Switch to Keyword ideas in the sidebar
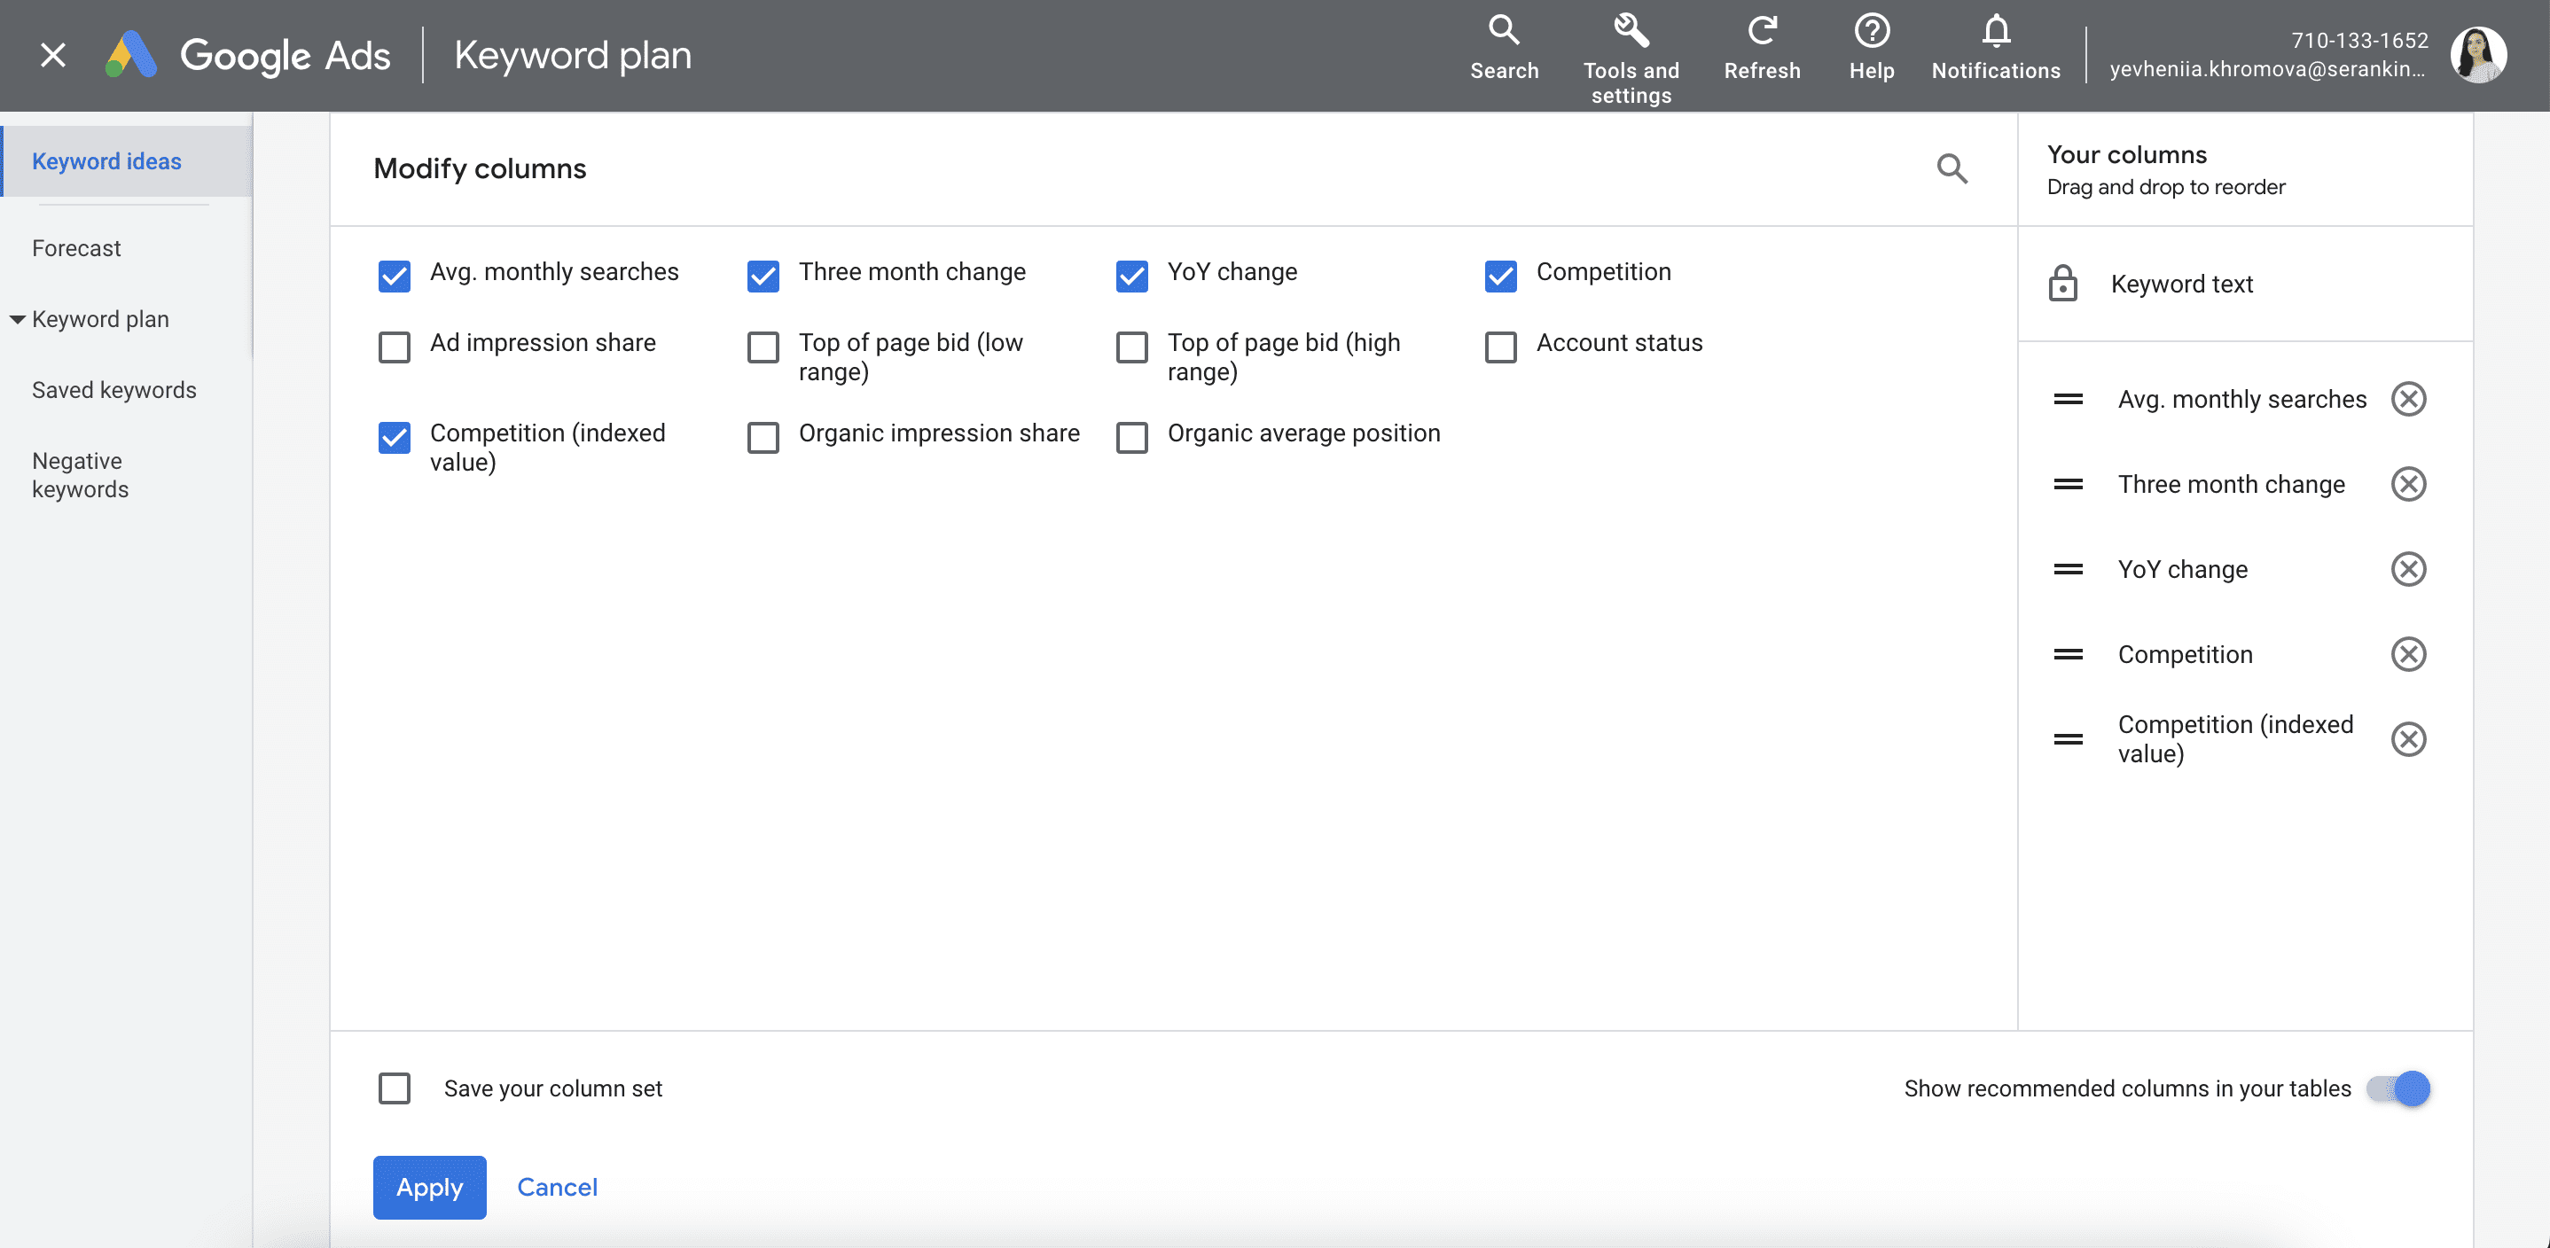The width and height of the screenshot is (2550, 1248). [106, 160]
